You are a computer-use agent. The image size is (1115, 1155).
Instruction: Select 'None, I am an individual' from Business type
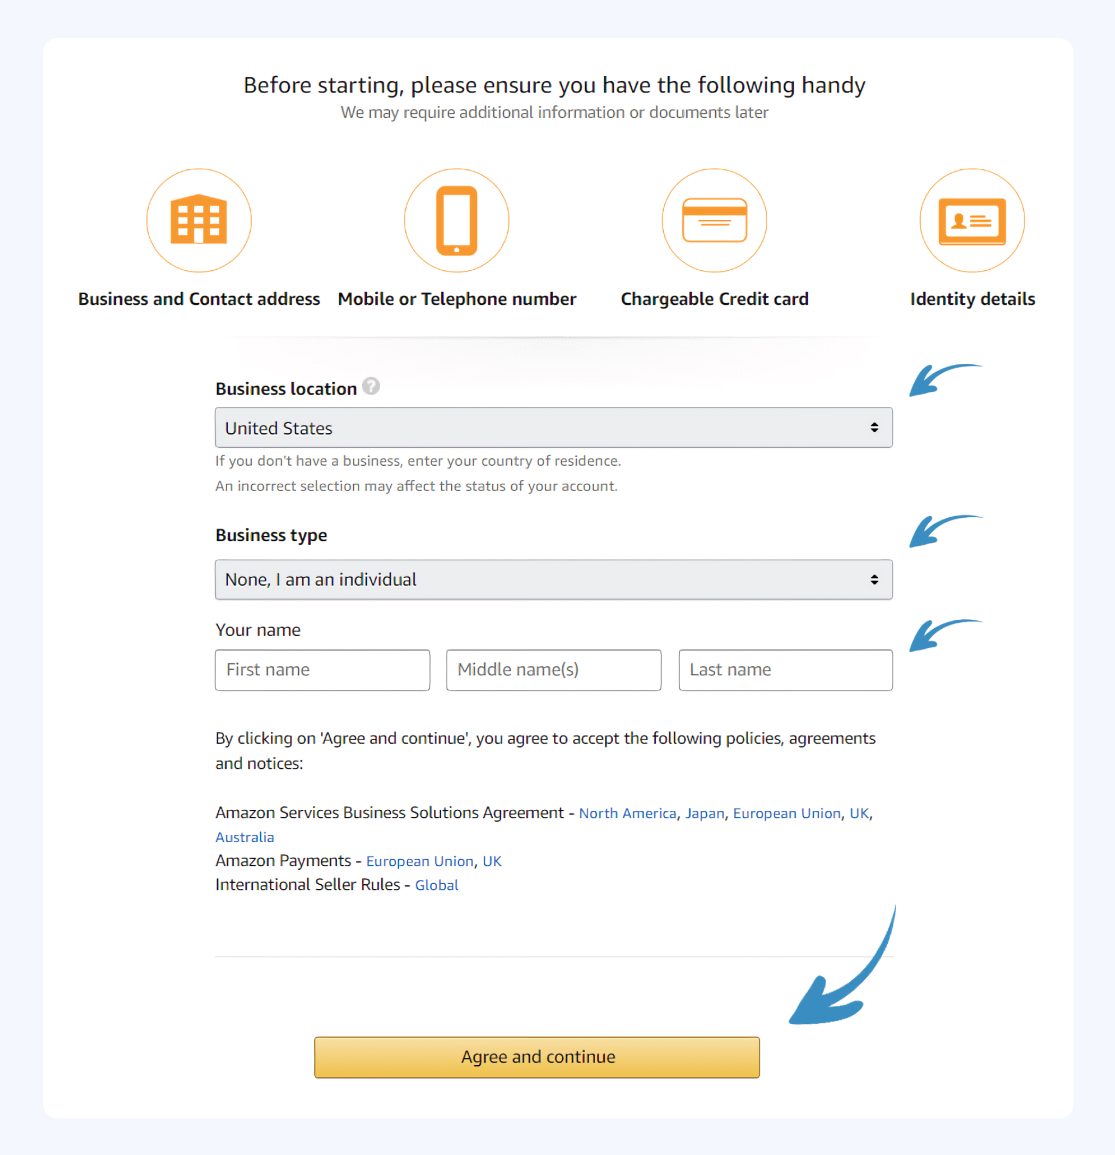click(552, 578)
